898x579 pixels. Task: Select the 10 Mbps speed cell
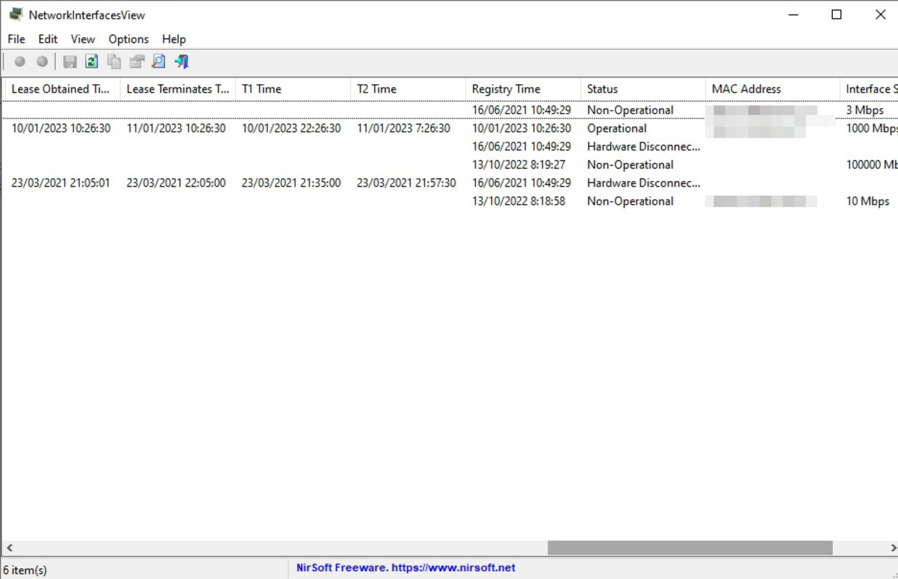[x=868, y=201]
